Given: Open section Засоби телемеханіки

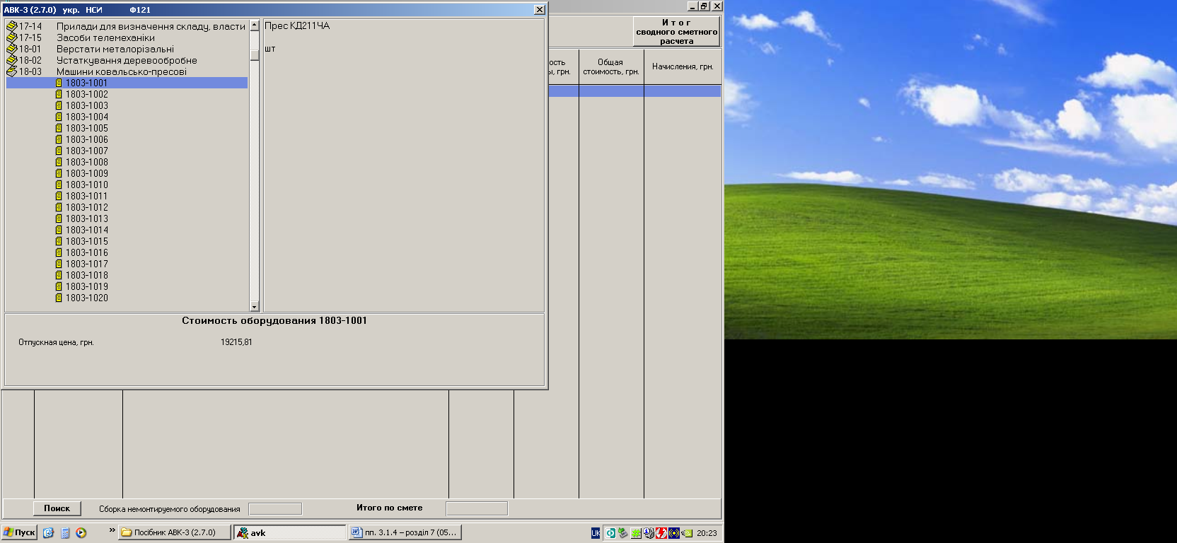Looking at the screenshot, I should coord(105,37).
